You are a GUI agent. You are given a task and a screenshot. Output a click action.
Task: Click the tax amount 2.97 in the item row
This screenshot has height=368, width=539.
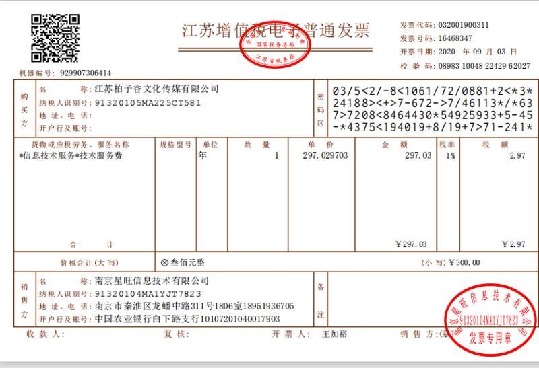click(517, 156)
